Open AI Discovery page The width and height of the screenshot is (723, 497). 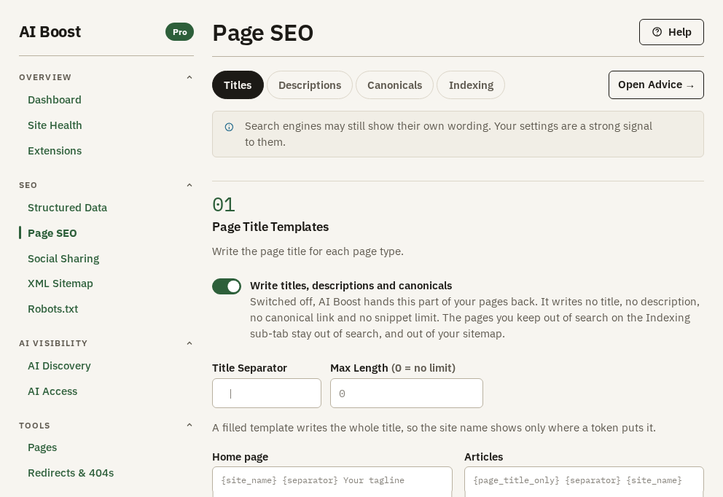[59, 366]
